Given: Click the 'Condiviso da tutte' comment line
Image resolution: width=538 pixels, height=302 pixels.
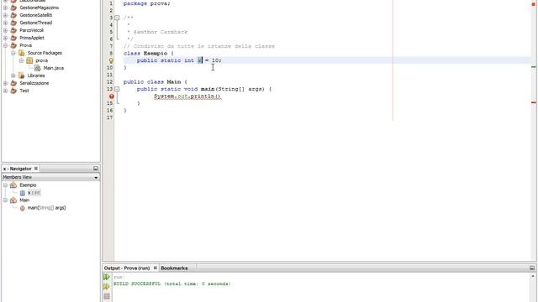Looking at the screenshot, I should pos(199,46).
